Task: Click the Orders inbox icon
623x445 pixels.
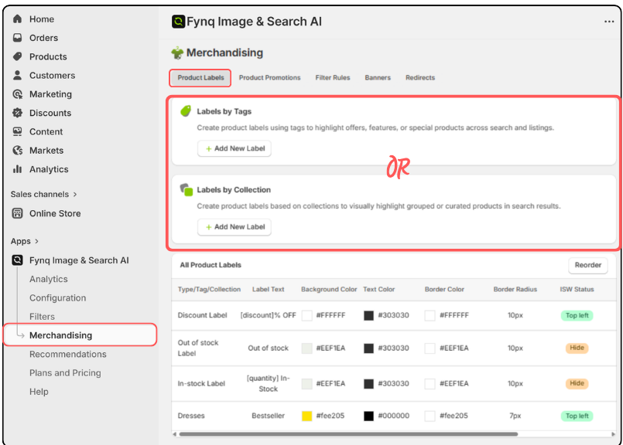Action: click(x=17, y=38)
